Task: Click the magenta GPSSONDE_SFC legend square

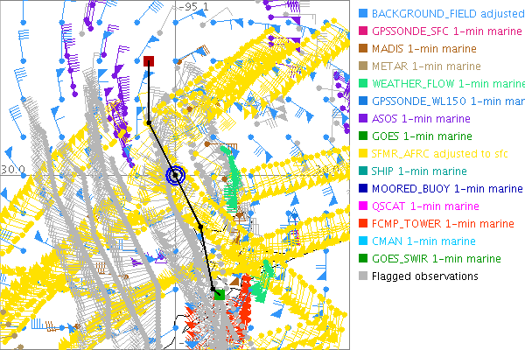Action: (362, 31)
